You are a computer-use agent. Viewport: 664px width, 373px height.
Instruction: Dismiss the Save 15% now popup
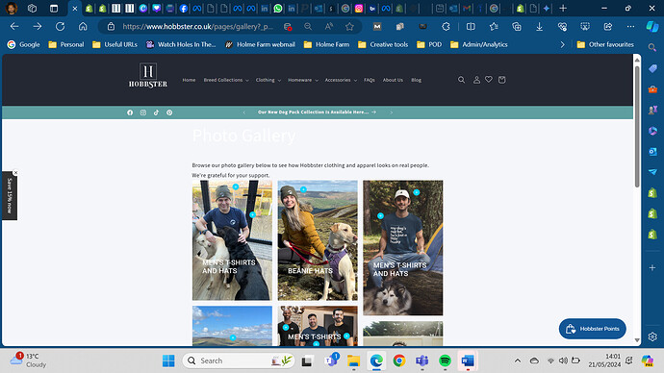tap(15, 172)
